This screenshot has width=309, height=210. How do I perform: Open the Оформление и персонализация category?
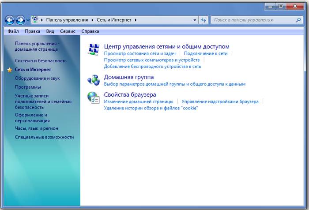pos(32,118)
